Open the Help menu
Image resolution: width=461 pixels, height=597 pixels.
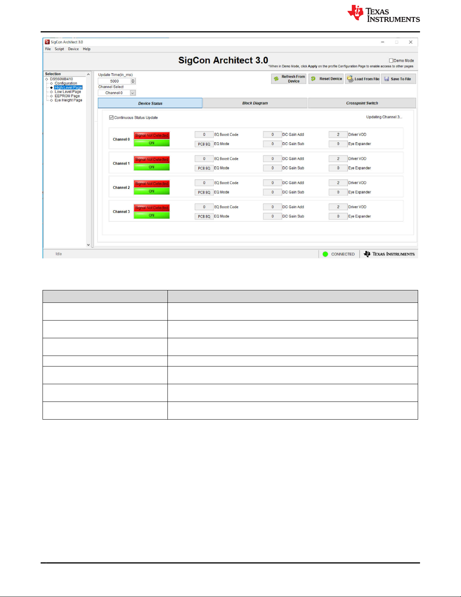pos(87,49)
